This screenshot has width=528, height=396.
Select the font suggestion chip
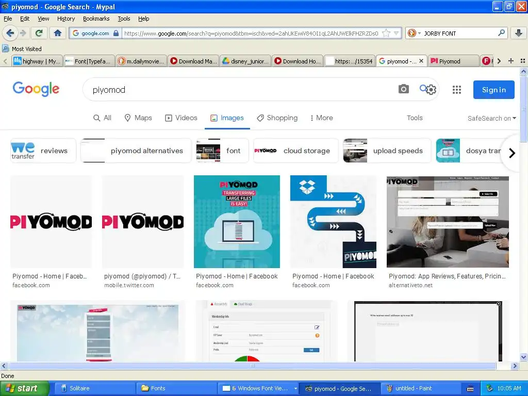[222, 151]
